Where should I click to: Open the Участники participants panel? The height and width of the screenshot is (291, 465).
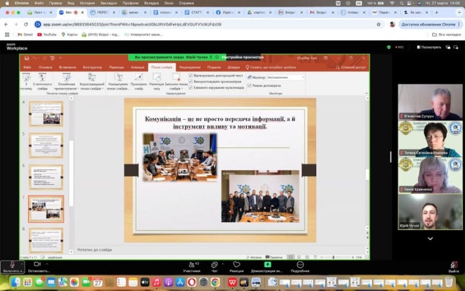pyautogui.click(x=191, y=265)
